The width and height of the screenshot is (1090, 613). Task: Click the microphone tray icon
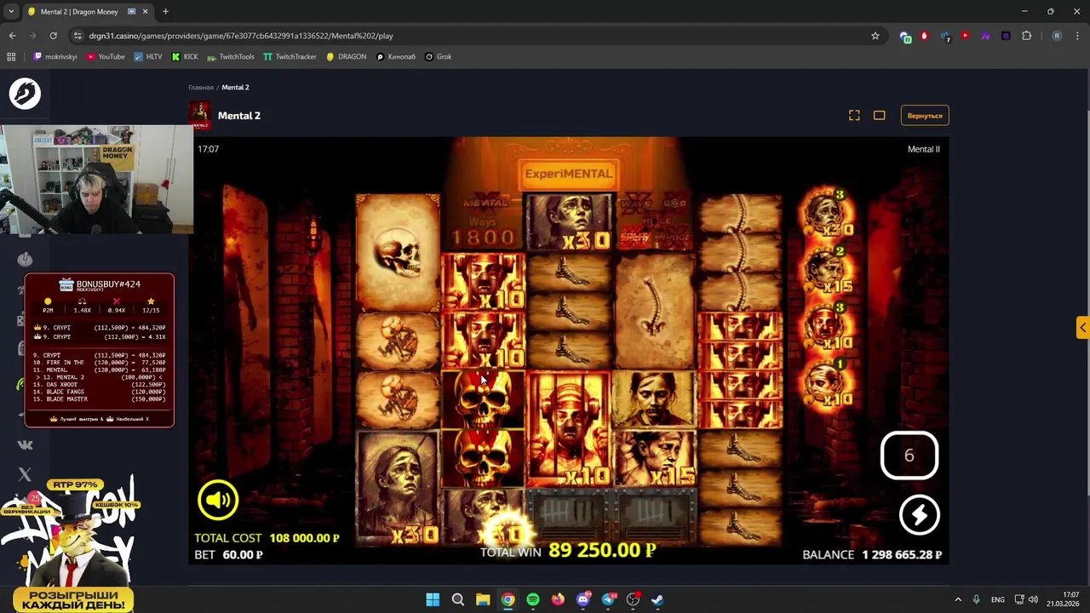(977, 599)
